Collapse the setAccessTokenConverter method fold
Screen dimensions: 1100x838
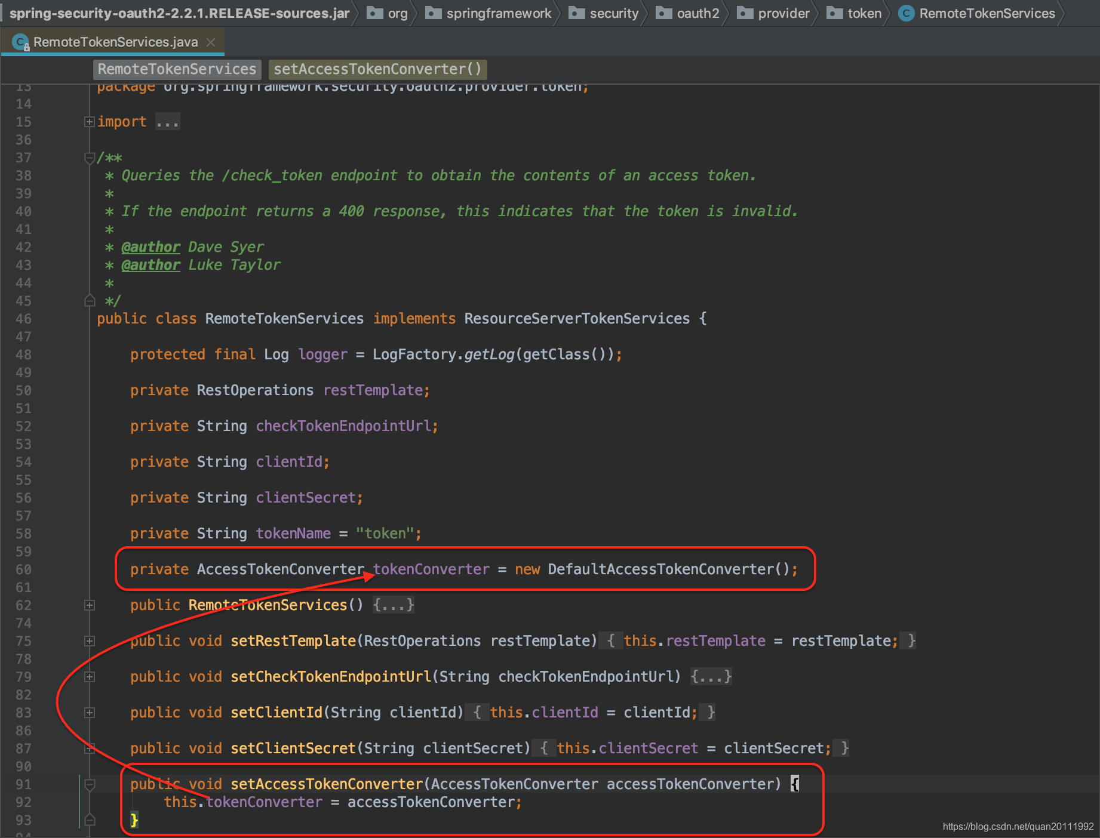click(x=90, y=784)
